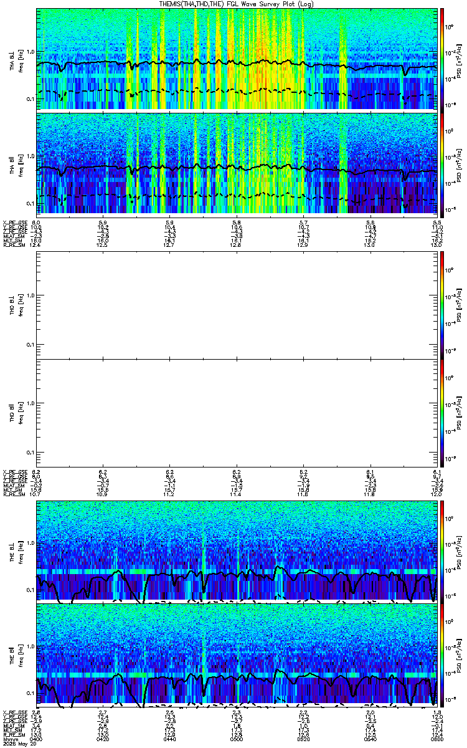Click the 0.1 frequency tick on THE Bll axis
The image size is (467, 748).
point(30,693)
